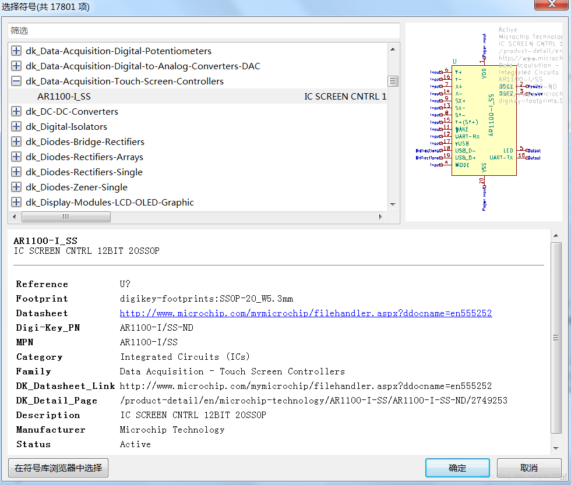Click the DK_Detail_Page path text

click(313, 401)
